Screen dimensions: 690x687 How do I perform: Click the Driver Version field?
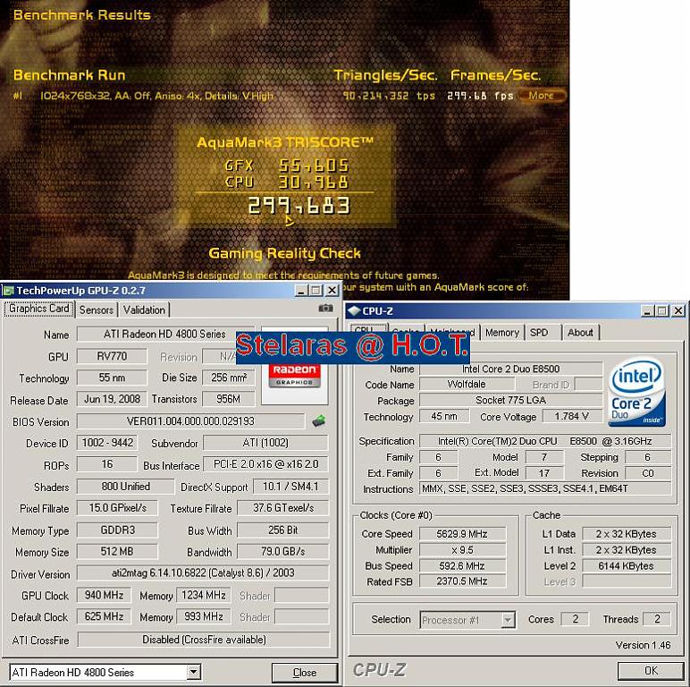click(203, 572)
